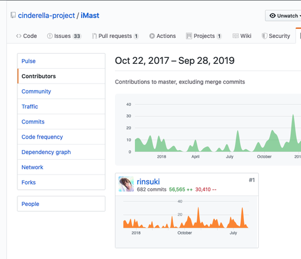Open the Actions tab
Image resolution: width=301 pixels, height=259 pixels.
point(163,36)
